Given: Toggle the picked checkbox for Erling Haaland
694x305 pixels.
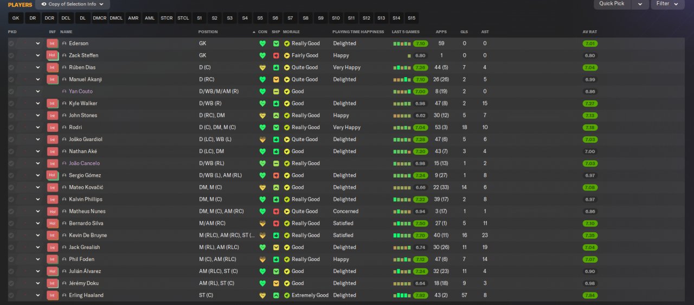Looking at the screenshot, I should pos(11,295).
